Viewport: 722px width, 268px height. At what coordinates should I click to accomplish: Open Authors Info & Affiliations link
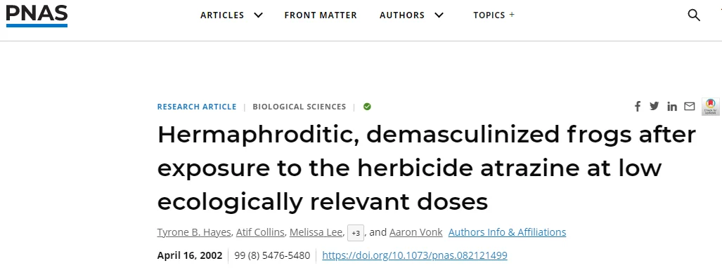[507, 232]
